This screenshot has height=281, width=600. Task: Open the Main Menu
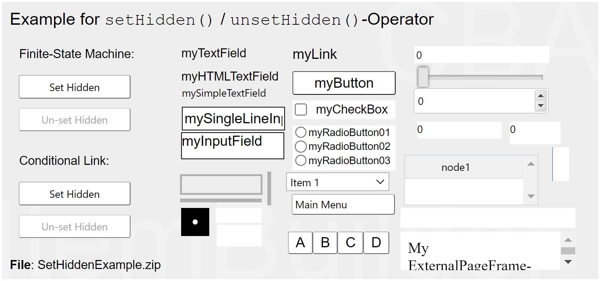(x=343, y=205)
